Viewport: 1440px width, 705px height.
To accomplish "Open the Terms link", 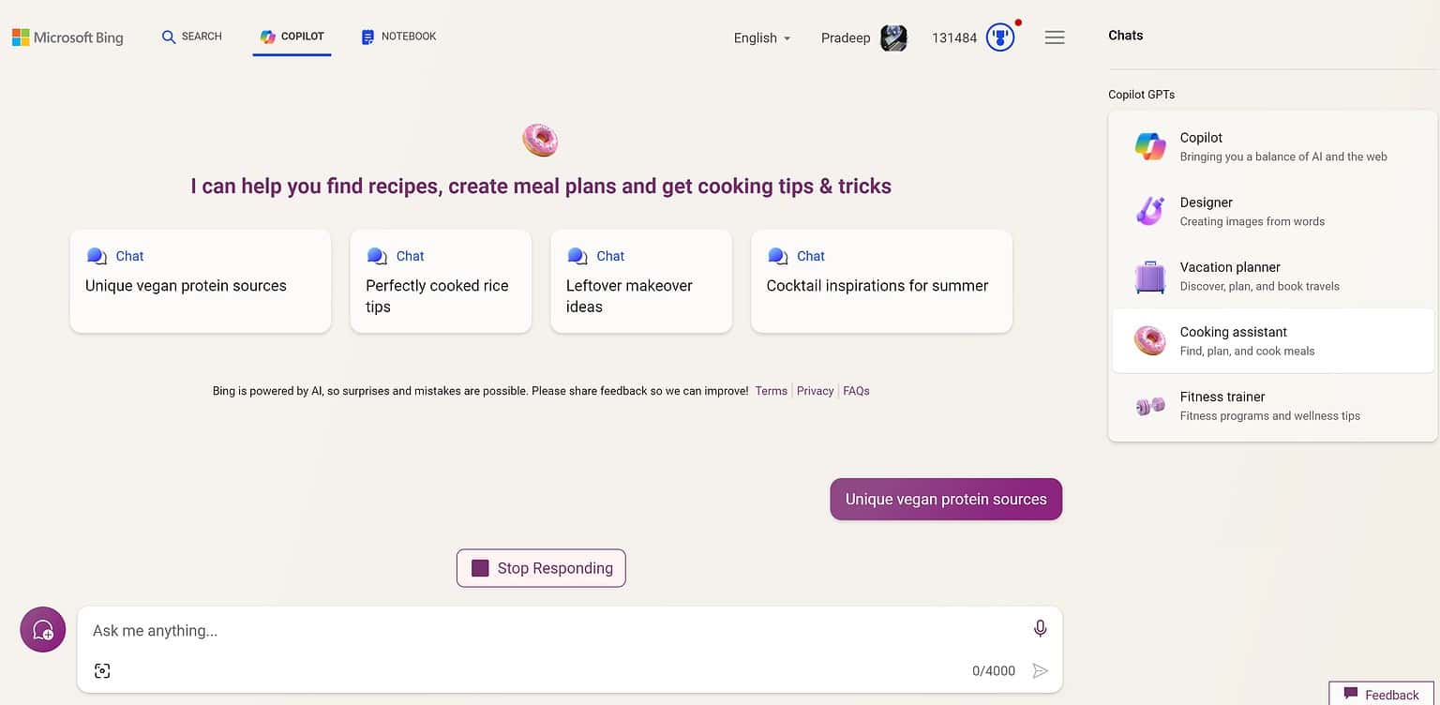I will [772, 391].
